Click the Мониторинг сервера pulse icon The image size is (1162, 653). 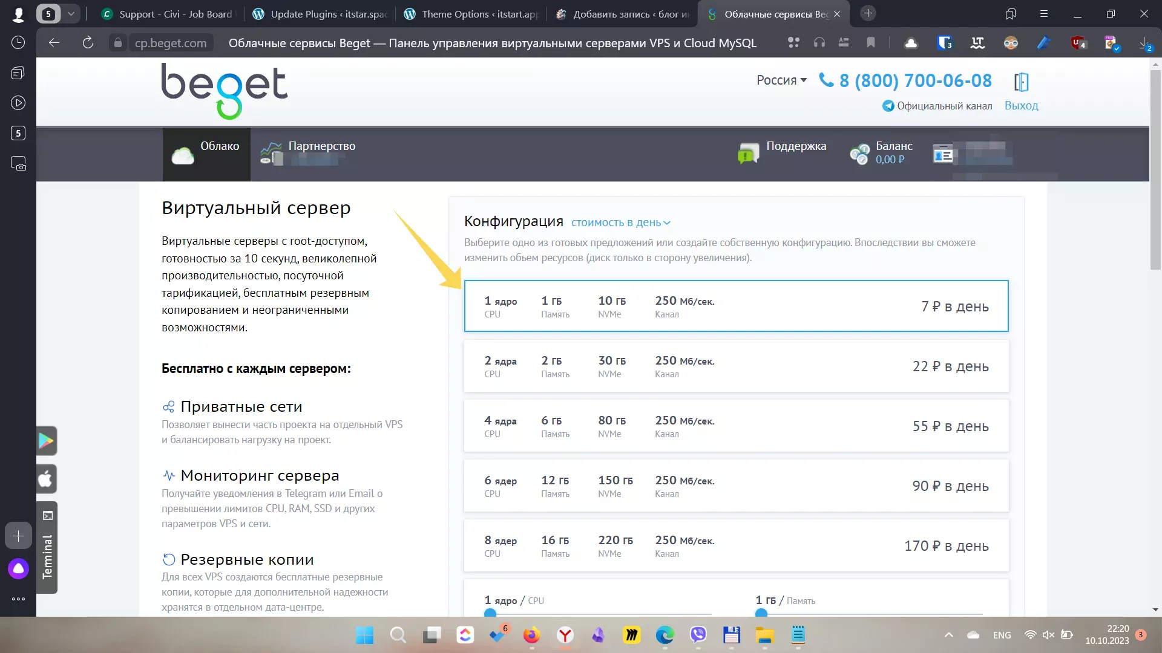169,475
